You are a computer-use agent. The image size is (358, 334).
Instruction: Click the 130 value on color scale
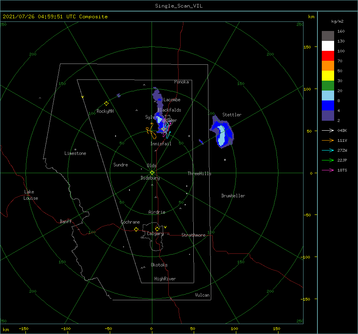tap(341, 41)
